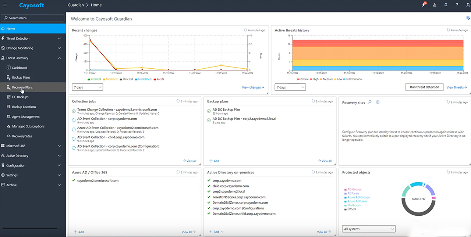Open the Recovery sites settings gear

pyautogui.click(x=378, y=102)
